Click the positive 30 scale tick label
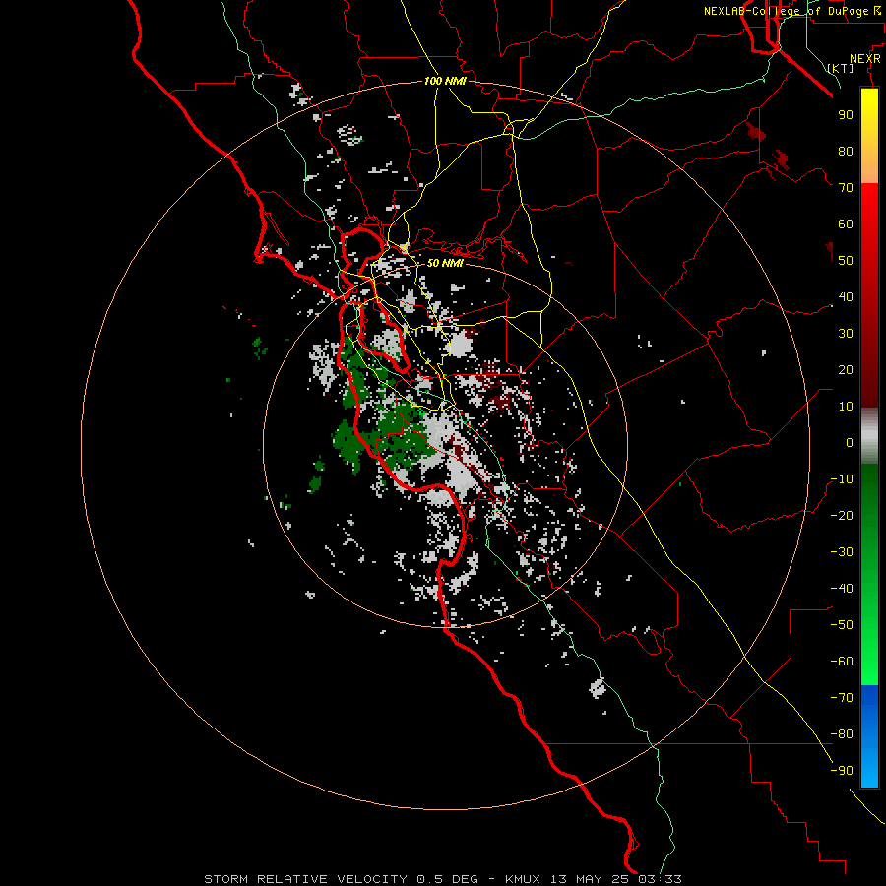This screenshot has width=886, height=886. click(x=846, y=334)
